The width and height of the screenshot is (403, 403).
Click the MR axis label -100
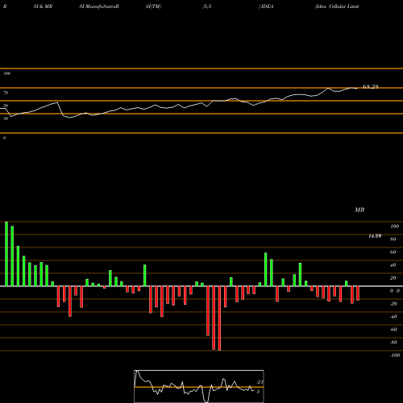click(x=395, y=355)
